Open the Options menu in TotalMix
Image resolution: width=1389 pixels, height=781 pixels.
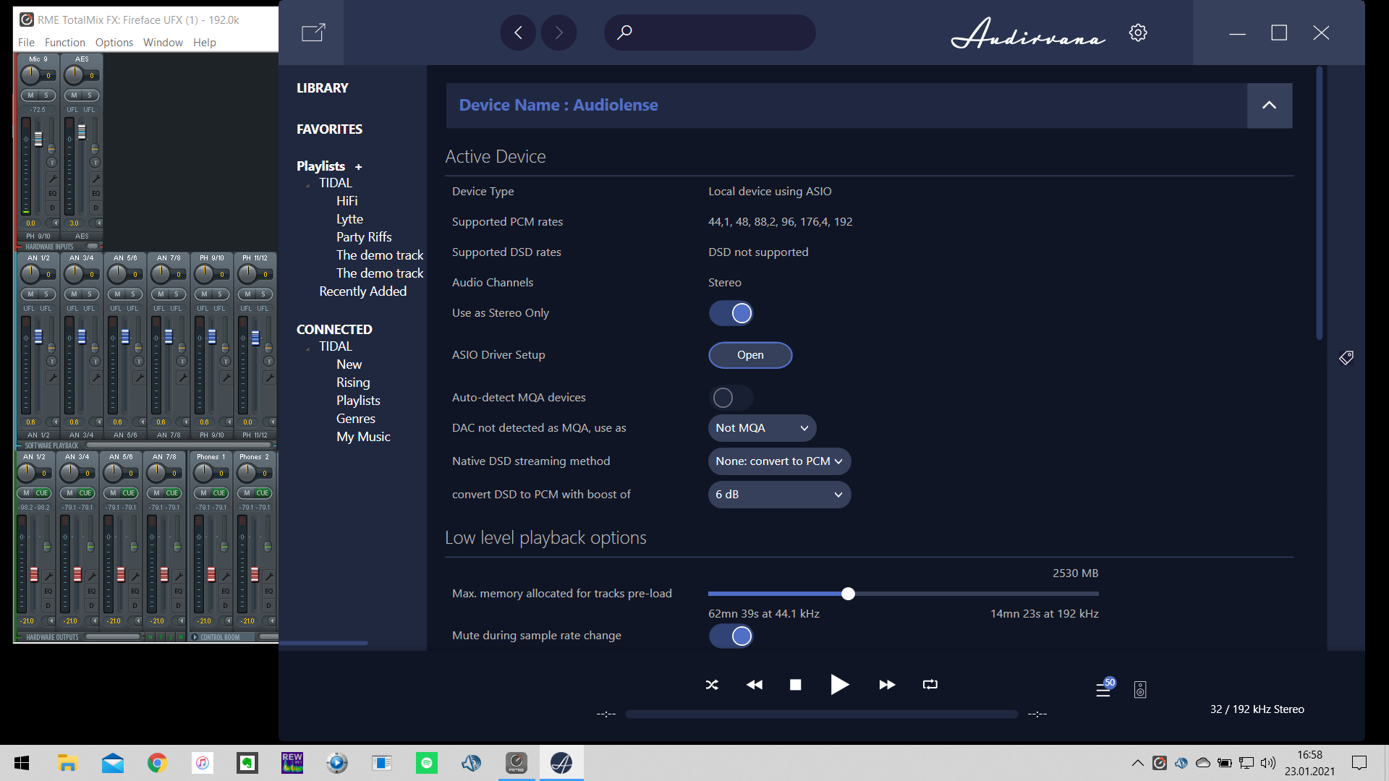(114, 43)
